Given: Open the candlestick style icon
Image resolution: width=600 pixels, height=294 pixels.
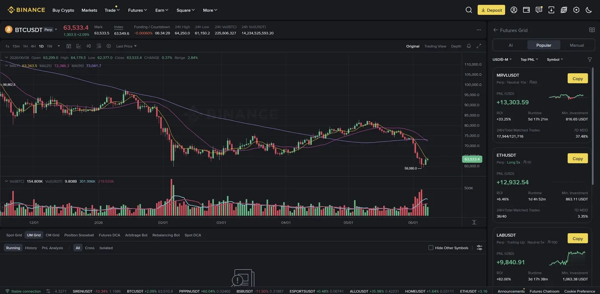Looking at the screenshot, I should 89,46.
